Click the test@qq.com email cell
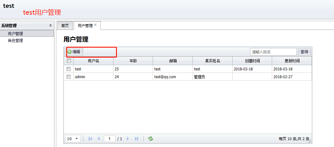334x147 pixels. click(173, 77)
